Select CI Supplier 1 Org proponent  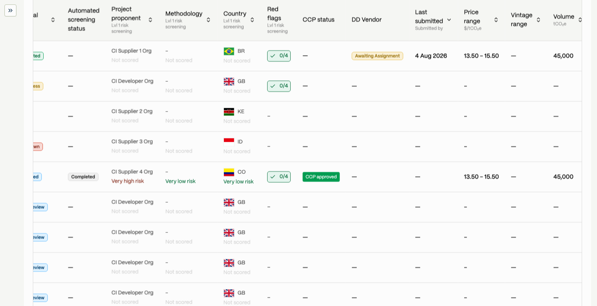[131, 51]
